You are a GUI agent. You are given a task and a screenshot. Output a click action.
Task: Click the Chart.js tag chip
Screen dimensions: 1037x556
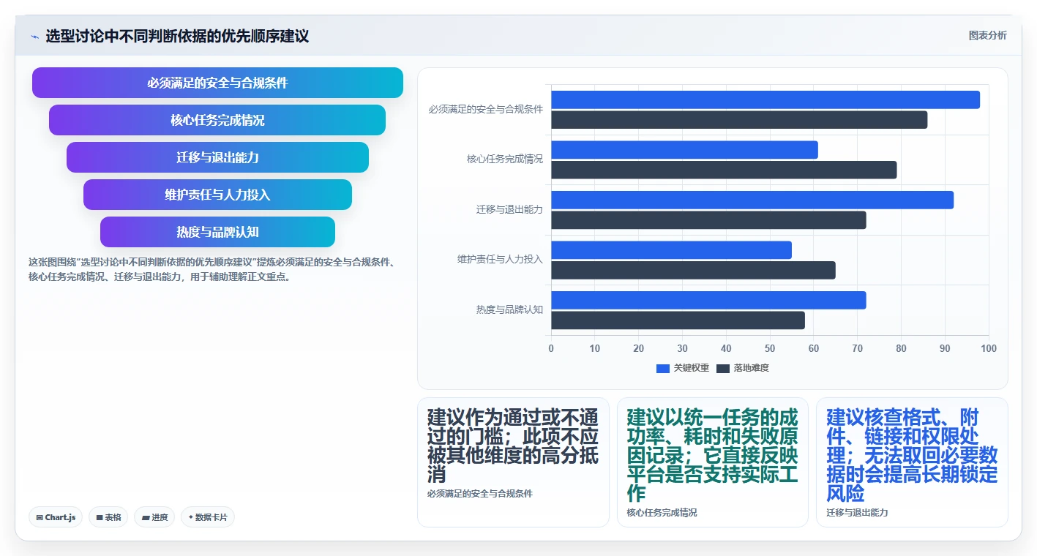tap(56, 517)
